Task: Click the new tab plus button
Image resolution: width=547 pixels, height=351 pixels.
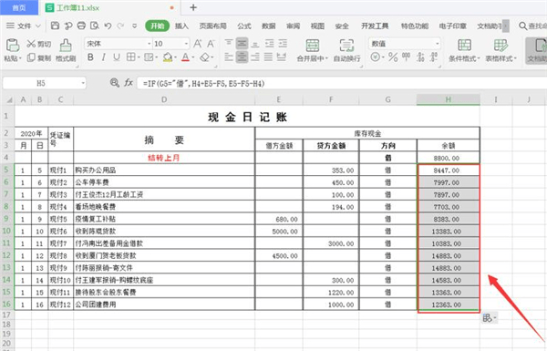Action: [x=193, y=7]
